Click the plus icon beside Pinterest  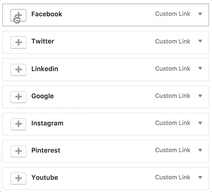coord(18,151)
